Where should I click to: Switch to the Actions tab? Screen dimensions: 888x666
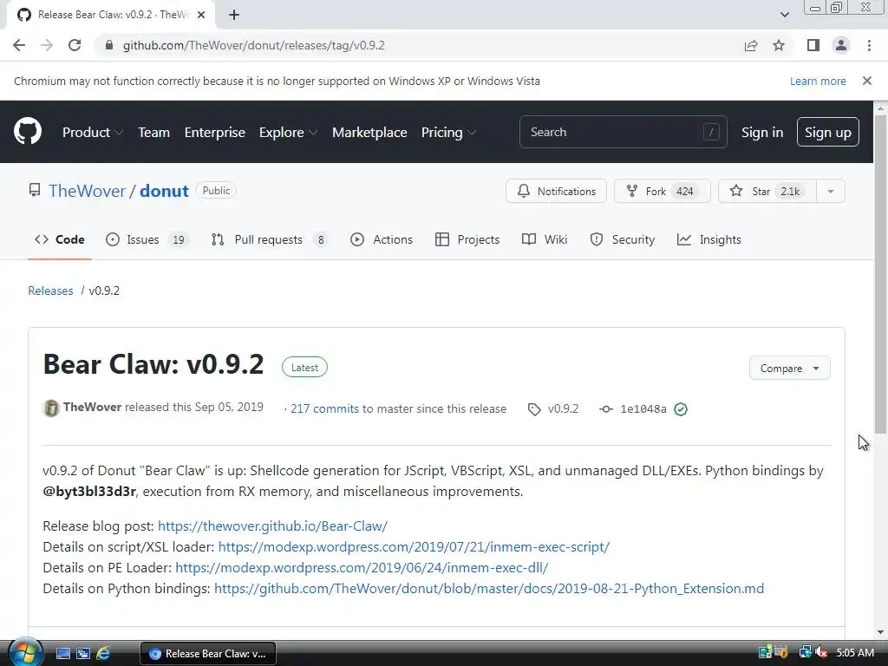coord(382,239)
